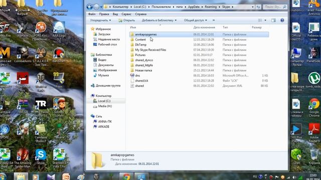Click the Back navigation arrow in Explorer
Viewport: 321px width, 180px height.
click(89, 7)
